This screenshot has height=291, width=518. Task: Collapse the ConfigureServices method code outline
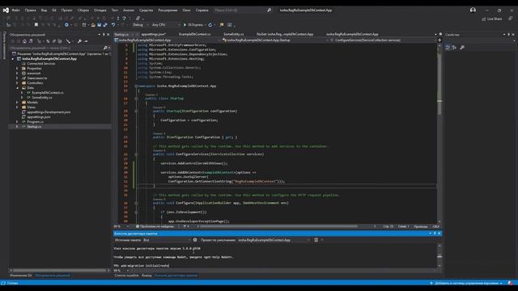click(x=136, y=154)
